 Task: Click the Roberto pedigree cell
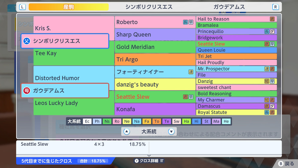pos(155,22)
